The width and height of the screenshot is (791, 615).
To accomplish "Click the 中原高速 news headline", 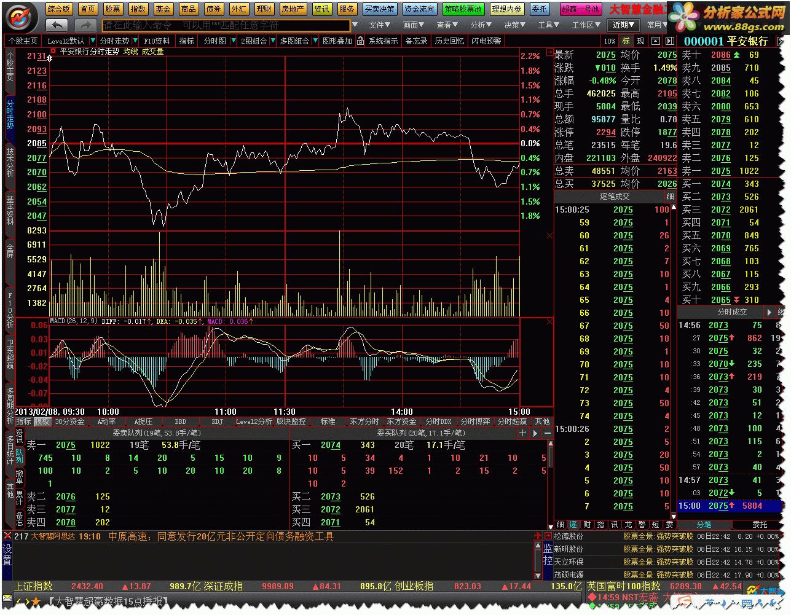I will (x=221, y=536).
